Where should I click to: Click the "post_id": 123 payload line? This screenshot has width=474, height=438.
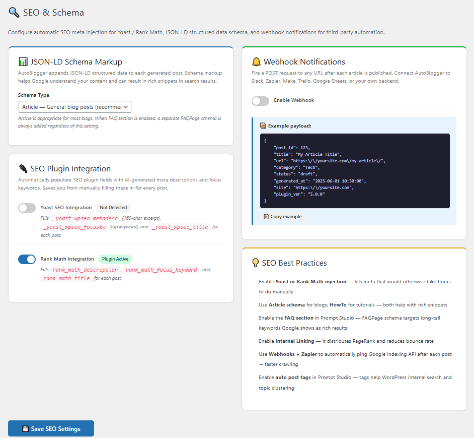point(292,148)
